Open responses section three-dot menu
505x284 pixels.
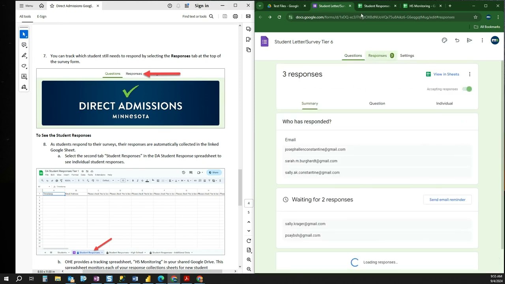pyautogui.click(x=469, y=74)
